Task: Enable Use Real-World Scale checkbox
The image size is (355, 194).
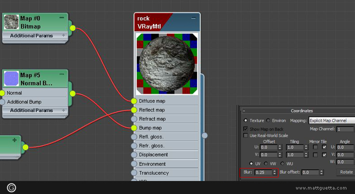Action: (x=245, y=135)
